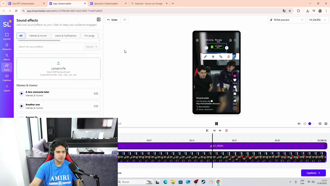Open File Explorer from taskbar
Viewport: 330px width, 186px height.
click(173, 182)
